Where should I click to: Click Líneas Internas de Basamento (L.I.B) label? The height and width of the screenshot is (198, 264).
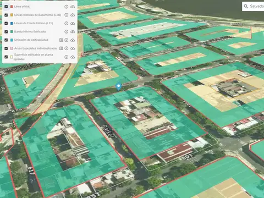[x=37, y=15]
